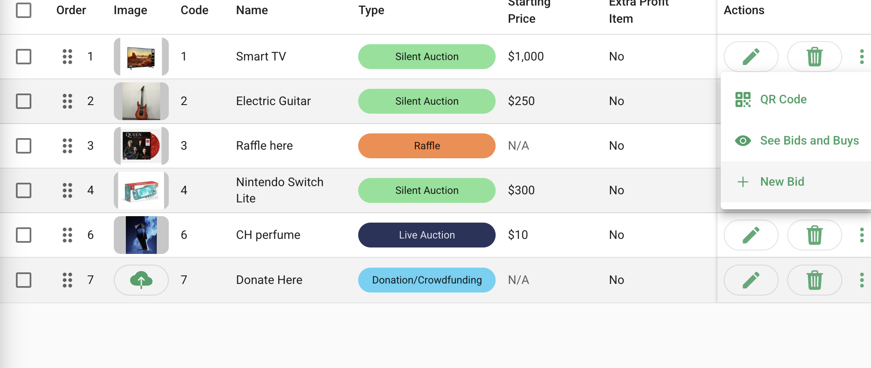Select the Smart TV row checkbox
The height and width of the screenshot is (368, 871).
click(24, 57)
